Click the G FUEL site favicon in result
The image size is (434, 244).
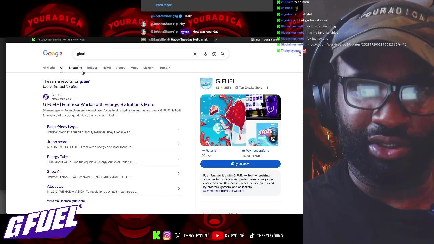(x=46, y=97)
